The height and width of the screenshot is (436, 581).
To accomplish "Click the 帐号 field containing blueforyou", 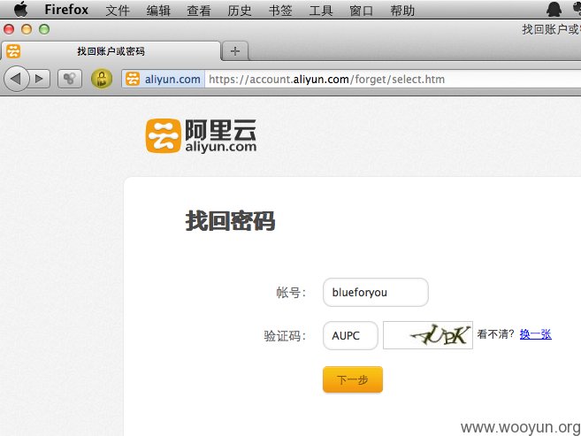I will click(376, 292).
